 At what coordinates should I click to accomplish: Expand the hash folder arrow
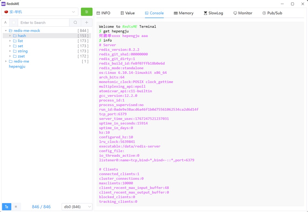click(10, 36)
